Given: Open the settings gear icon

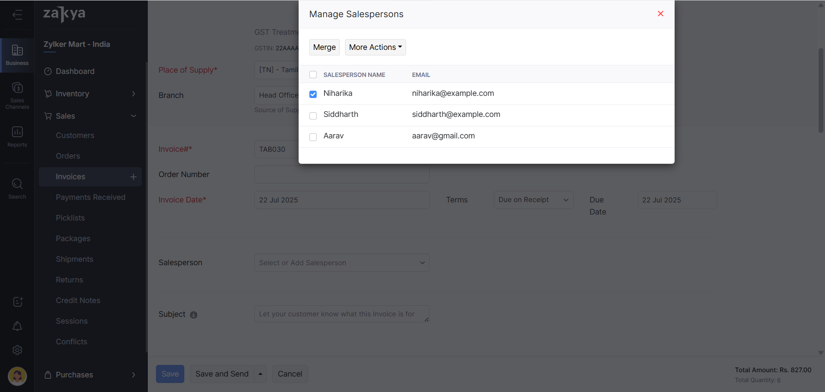Looking at the screenshot, I should [17, 350].
